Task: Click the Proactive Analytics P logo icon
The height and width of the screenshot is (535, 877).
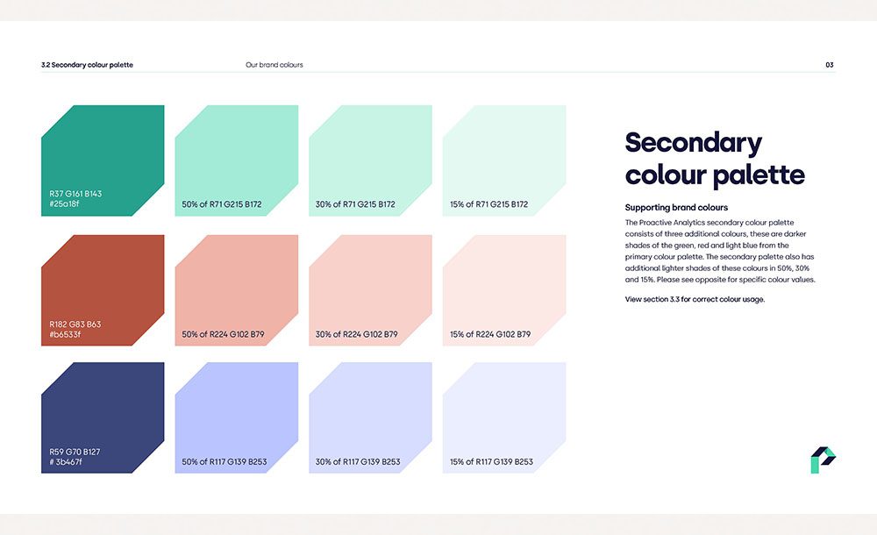Action: [823, 460]
